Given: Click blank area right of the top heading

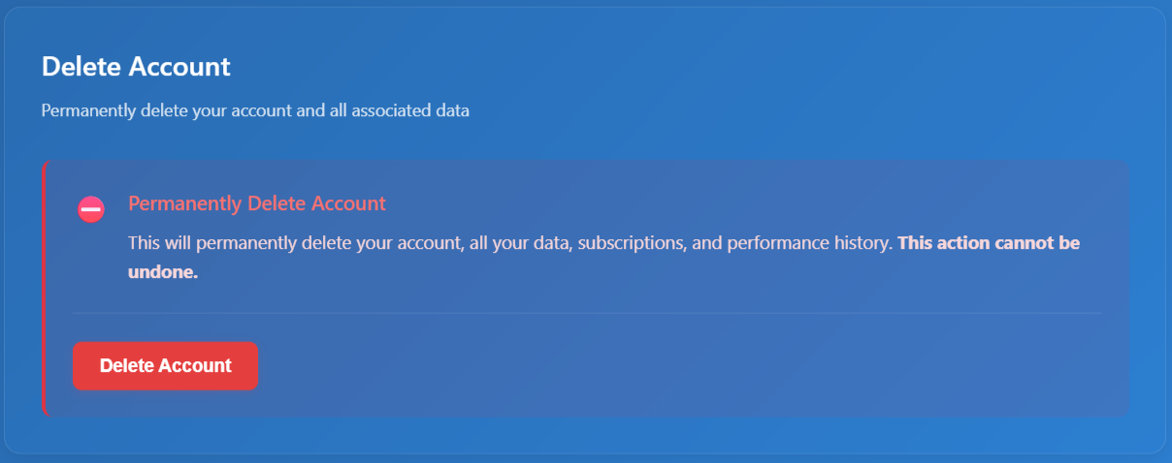Looking at the screenshot, I should point(679,67).
